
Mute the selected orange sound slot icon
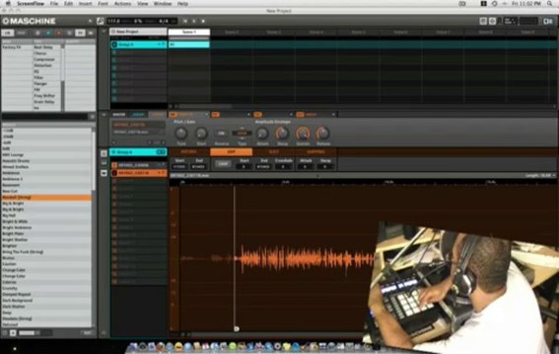(114, 173)
